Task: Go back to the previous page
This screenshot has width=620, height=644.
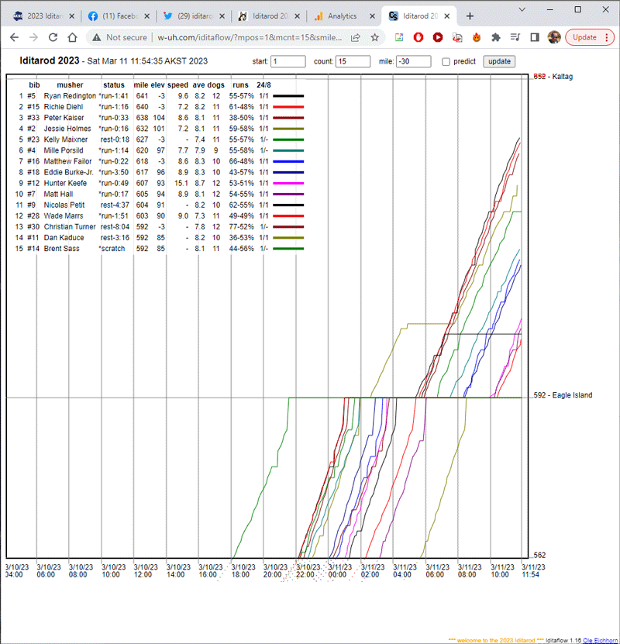Action: (x=15, y=37)
